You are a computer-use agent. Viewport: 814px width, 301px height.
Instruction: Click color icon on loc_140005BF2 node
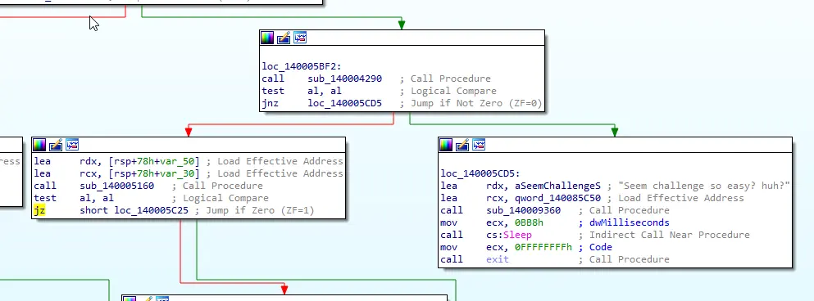tap(267, 38)
